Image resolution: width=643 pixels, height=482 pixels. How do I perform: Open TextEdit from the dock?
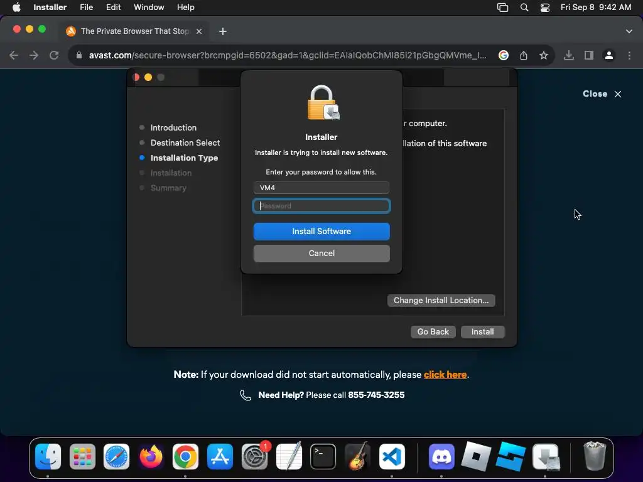(289, 456)
